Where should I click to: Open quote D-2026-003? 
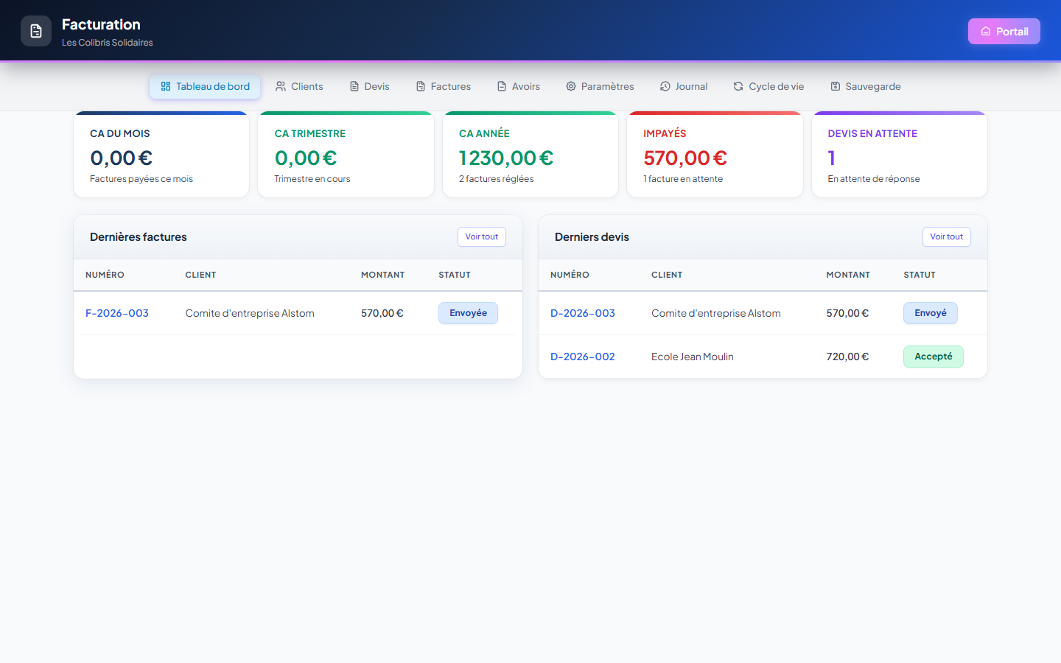click(583, 313)
